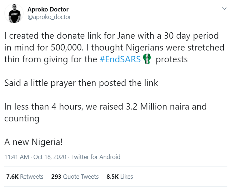Click the Twitter for Android source label
The height and width of the screenshot is (188, 232).
96,157
